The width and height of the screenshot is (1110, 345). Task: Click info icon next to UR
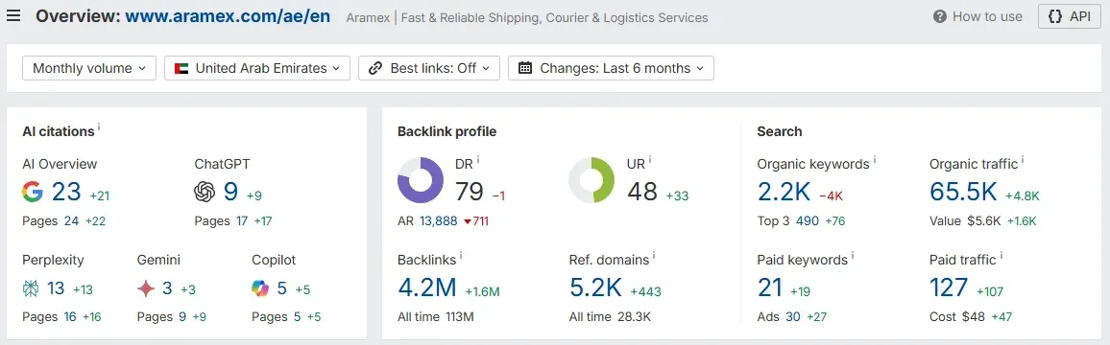(x=651, y=160)
